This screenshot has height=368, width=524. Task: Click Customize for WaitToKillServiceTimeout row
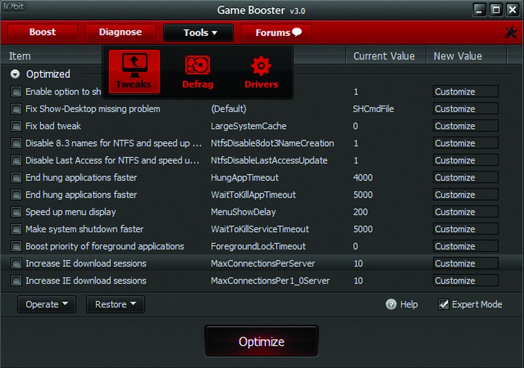click(x=466, y=229)
